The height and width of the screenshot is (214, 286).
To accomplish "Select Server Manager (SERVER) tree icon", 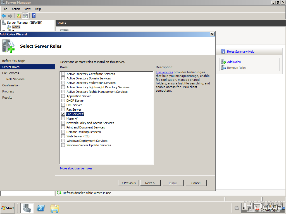I will (x=4, y=23).
